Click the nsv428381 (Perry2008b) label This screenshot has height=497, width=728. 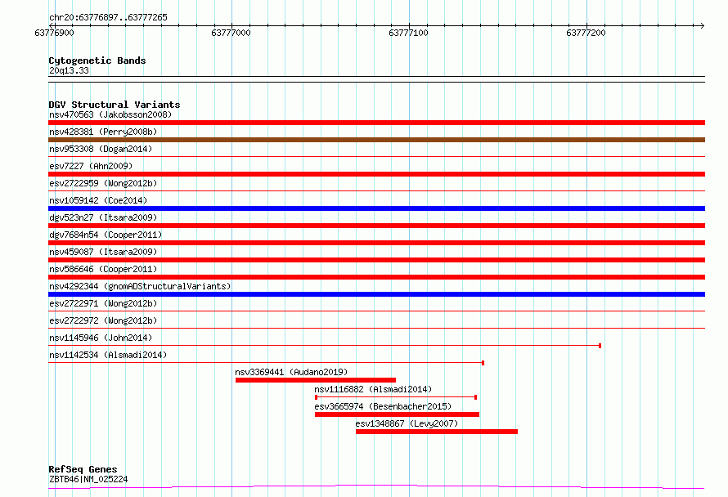[x=103, y=132]
